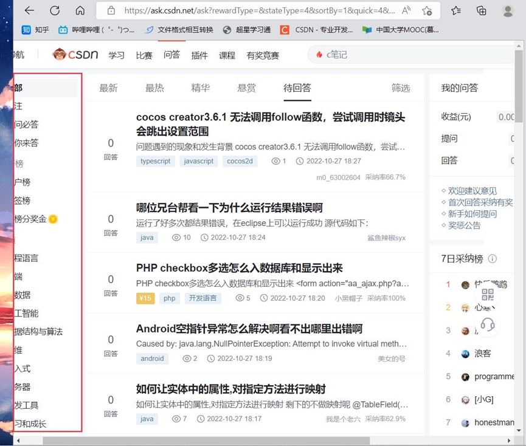Add this page to favorites star
Image resolution: width=526 pixels, height=446 pixels.
pos(427,11)
